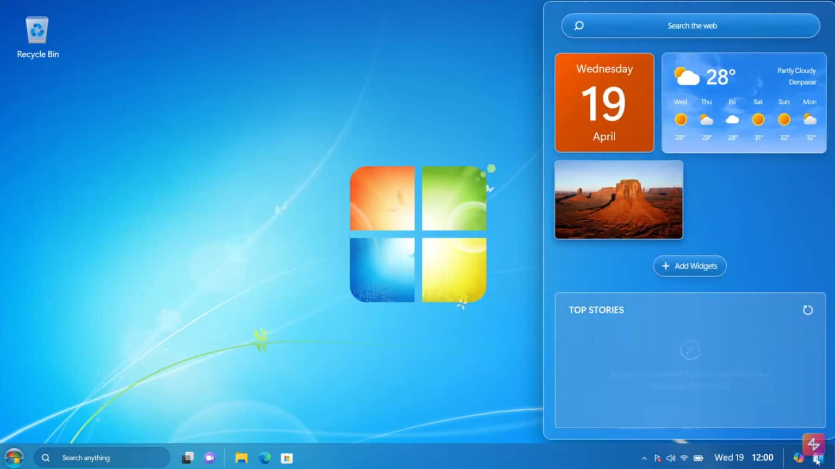Open the Start menu

point(14,458)
